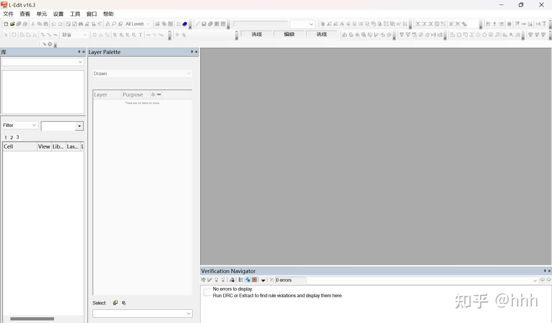Open the 单元 menu
Screen dimensions: 552x323
pos(41,14)
